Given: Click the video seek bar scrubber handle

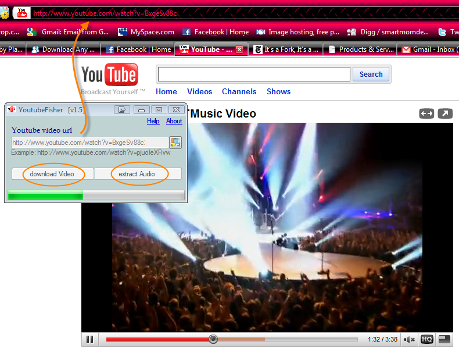Looking at the screenshot, I should (213, 339).
